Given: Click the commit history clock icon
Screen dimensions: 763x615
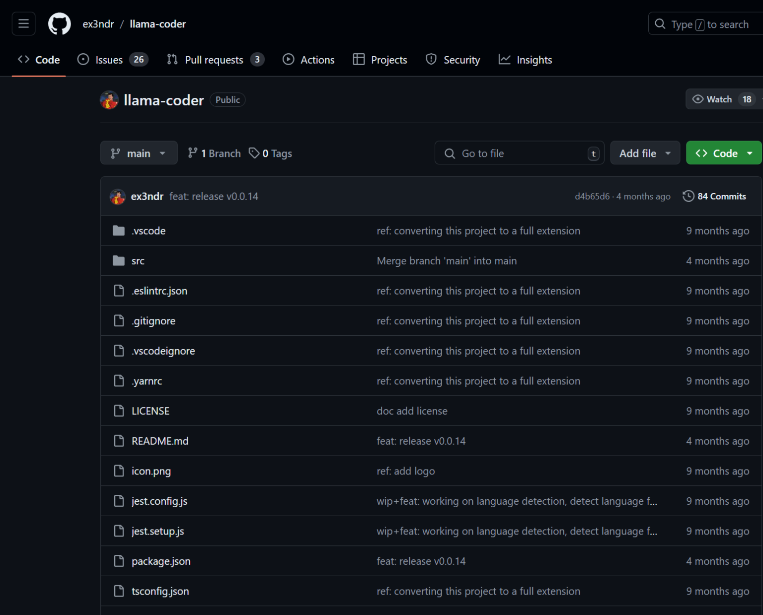Looking at the screenshot, I should point(688,196).
